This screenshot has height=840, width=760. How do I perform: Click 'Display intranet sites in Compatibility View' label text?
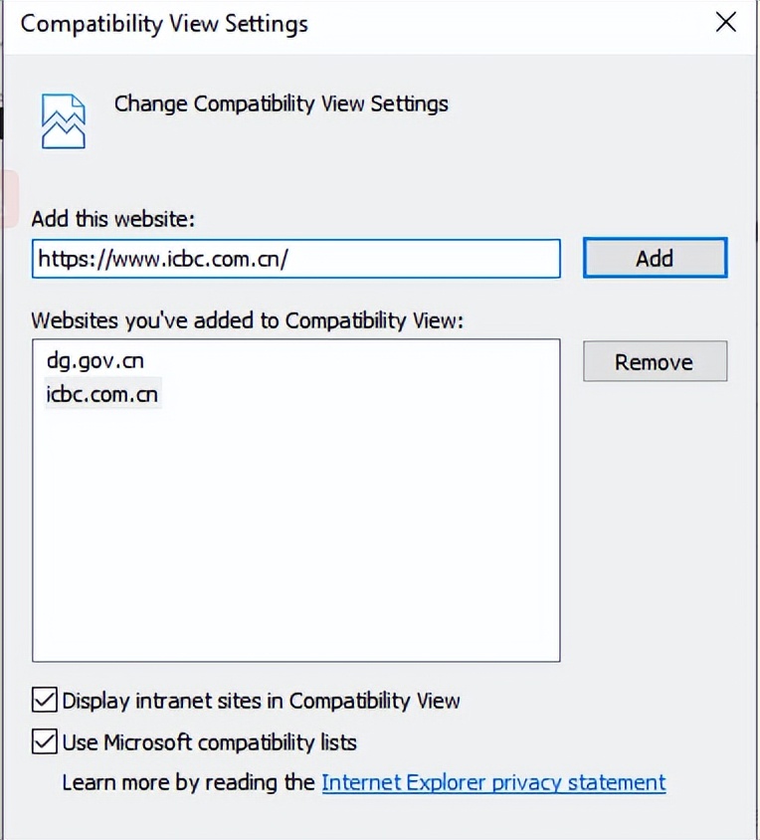pos(261,701)
